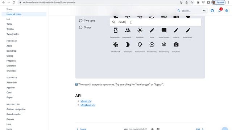Open Breadcrumbs in sidebar
The height and width of the screenshot is (130, 232).
pyautogui.click(x=13, y=114)
